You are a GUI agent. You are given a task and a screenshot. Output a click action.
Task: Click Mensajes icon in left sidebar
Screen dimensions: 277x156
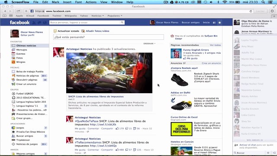click(x=13, y=50)
